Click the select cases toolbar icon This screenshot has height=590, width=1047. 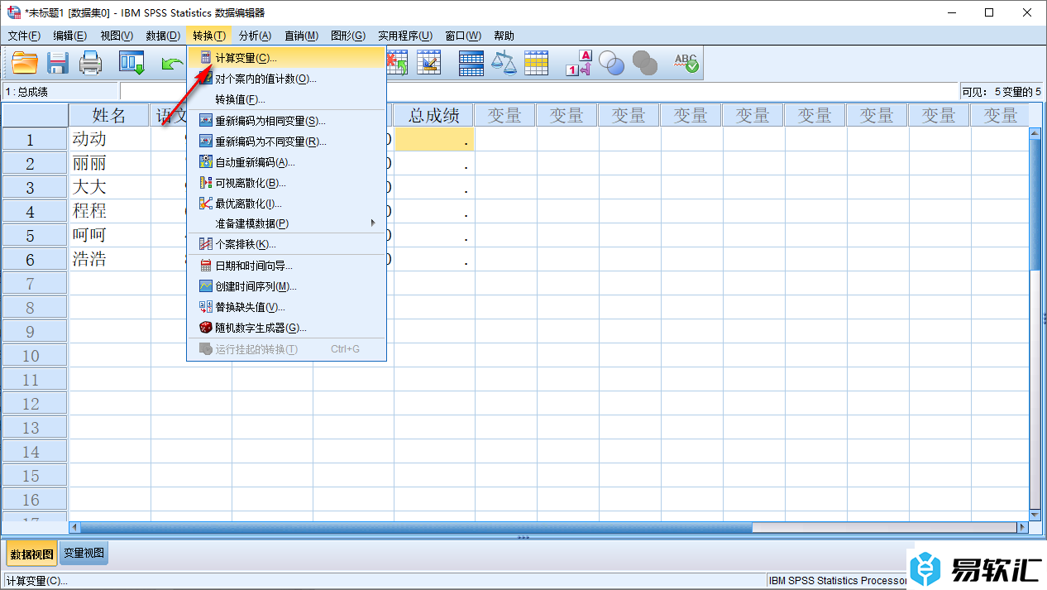tap(536, 63)
